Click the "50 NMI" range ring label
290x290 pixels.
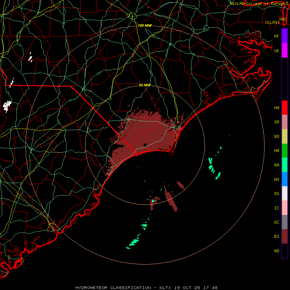pyautogui.click(x=145, y=85)
